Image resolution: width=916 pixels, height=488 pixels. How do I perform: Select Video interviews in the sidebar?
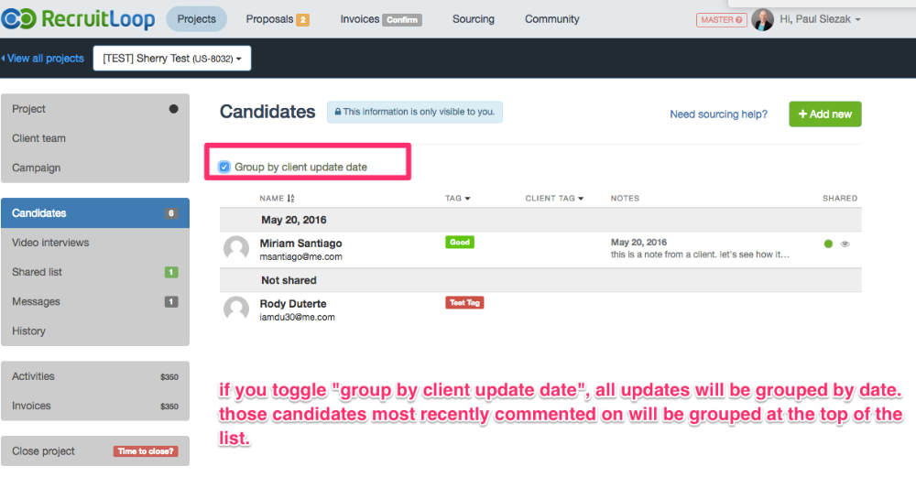click(95, 243)
